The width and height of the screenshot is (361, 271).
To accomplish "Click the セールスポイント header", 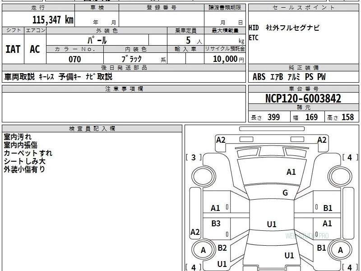I will pos(303,8).
